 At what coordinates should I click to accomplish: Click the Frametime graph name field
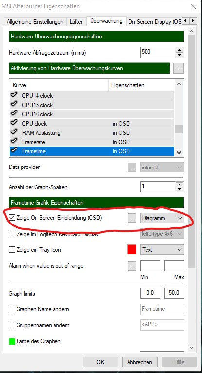[x=162, y=309]
